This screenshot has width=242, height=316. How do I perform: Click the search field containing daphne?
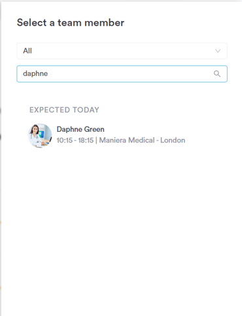[122, 74]
